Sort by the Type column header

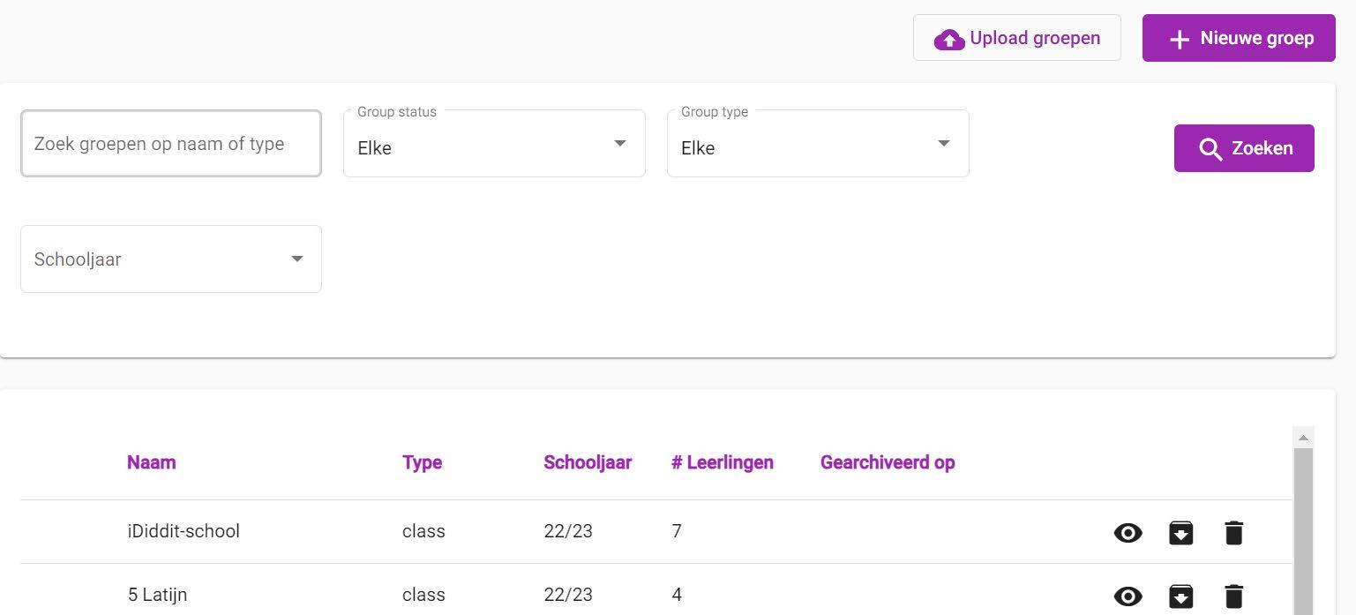422,462
